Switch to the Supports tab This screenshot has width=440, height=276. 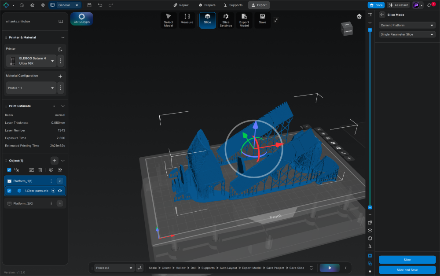coord(233,5)
